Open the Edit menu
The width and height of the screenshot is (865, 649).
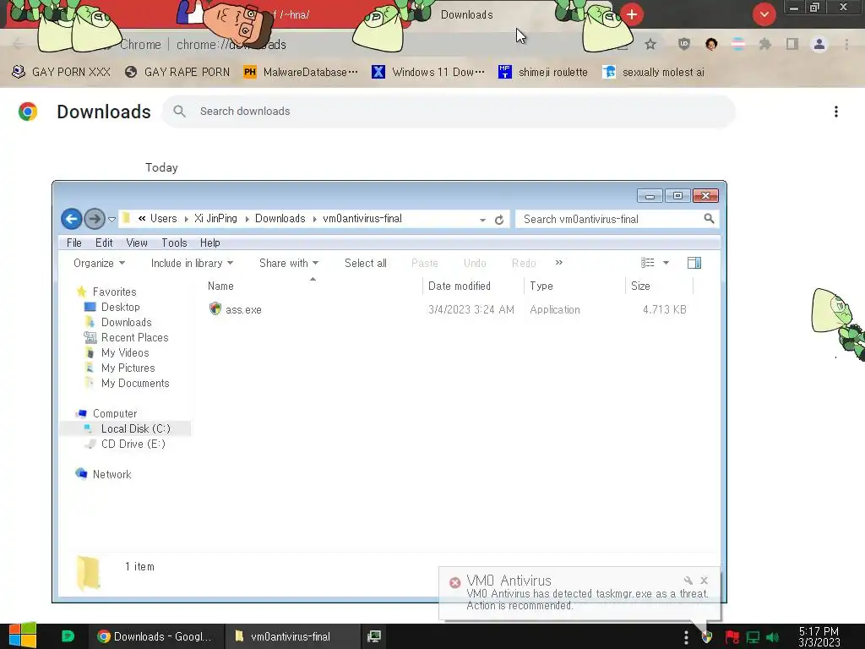tap(104, 243)
